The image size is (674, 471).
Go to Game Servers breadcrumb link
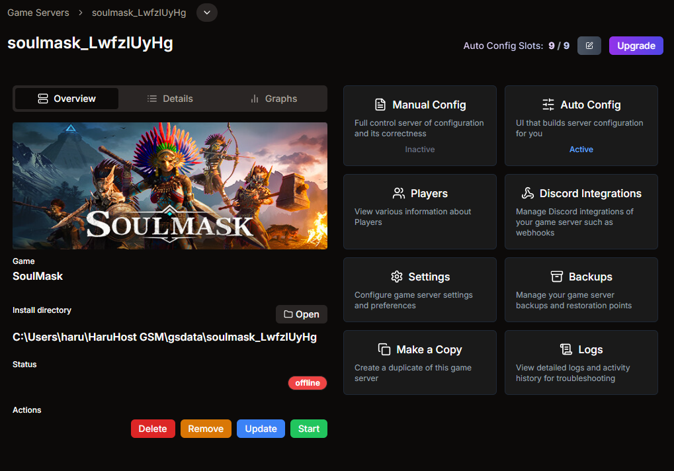[38, 13]
